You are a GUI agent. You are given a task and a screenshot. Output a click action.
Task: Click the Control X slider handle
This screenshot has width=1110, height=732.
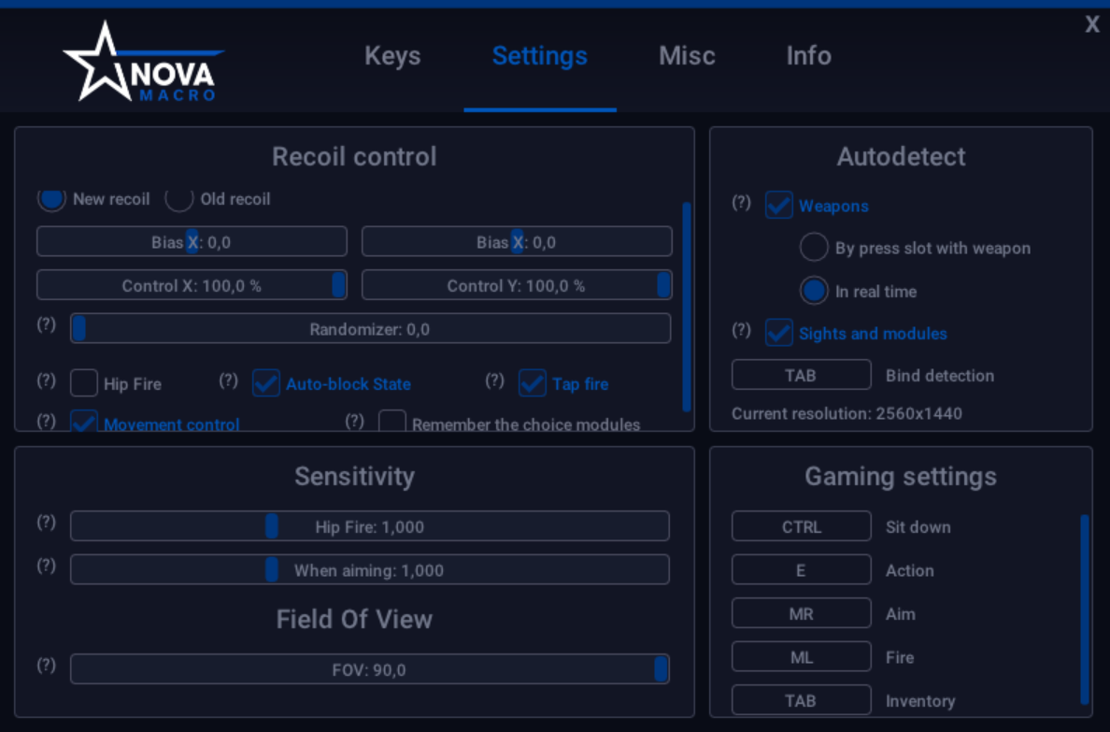pyautogui.click(x=338, y=285)
